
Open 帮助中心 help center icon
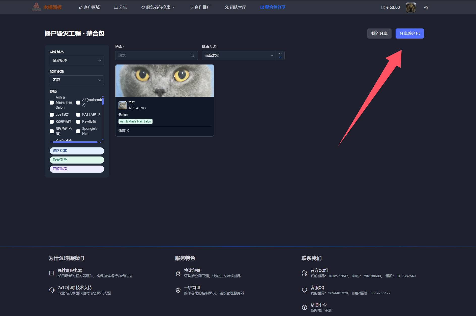(x=305, y=307)
